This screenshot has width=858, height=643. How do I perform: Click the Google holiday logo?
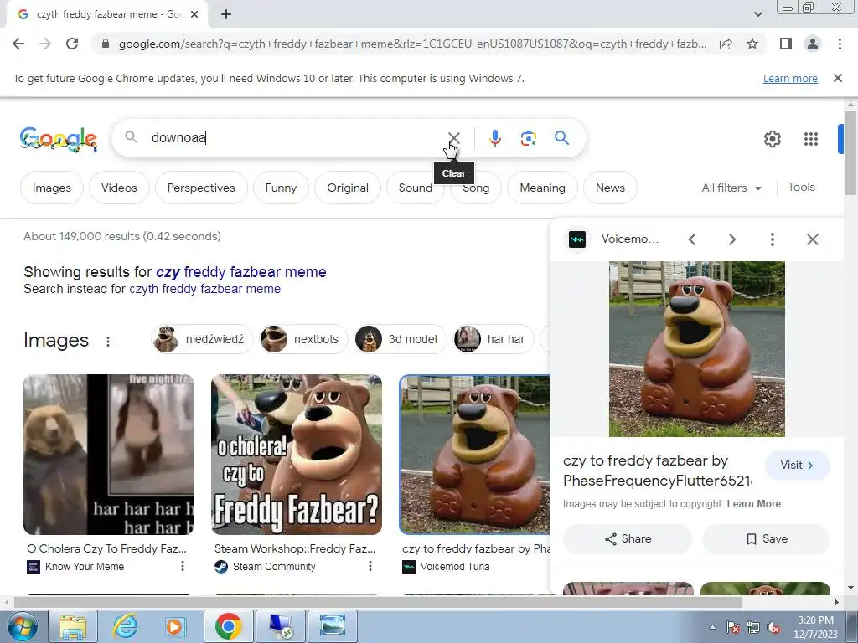coord(59,139)
